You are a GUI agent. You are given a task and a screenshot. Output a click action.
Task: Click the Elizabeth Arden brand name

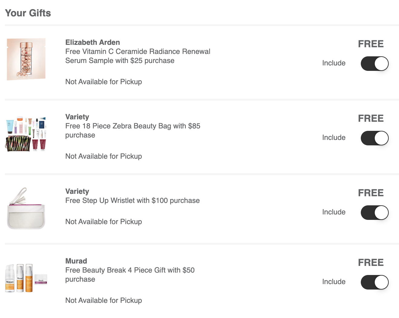click(x=92, y=42)
